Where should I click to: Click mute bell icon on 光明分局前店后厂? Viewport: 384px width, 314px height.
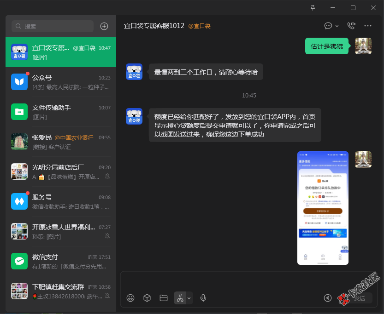point(107,176)
